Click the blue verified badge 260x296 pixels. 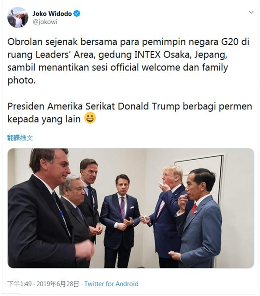click(x=77, y=14)
